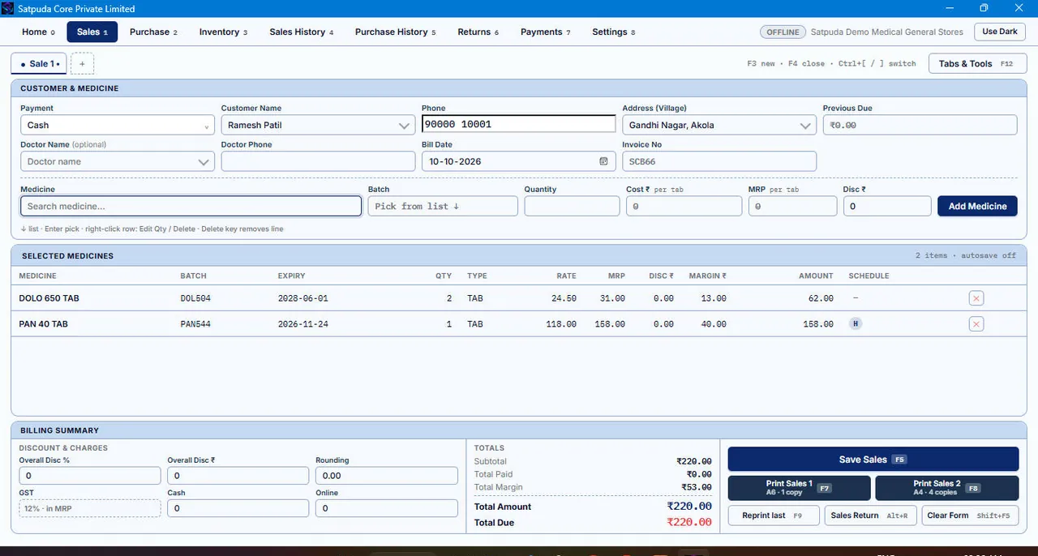Click the Total Margin ₹53.00 value
Image resolution: width=1038 pixels, height=556 pixels.
(697, 487)
